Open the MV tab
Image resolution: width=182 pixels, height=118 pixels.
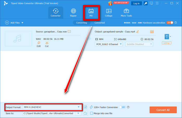91,13
